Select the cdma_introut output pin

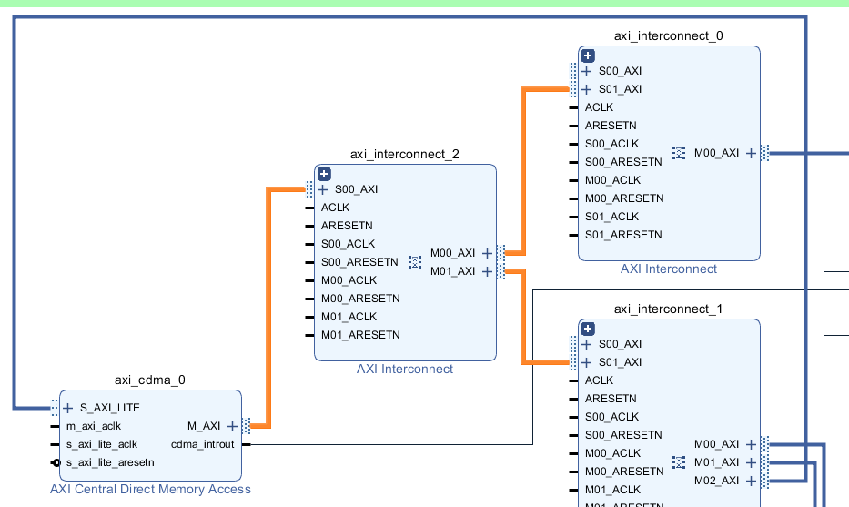coord(203,445)
